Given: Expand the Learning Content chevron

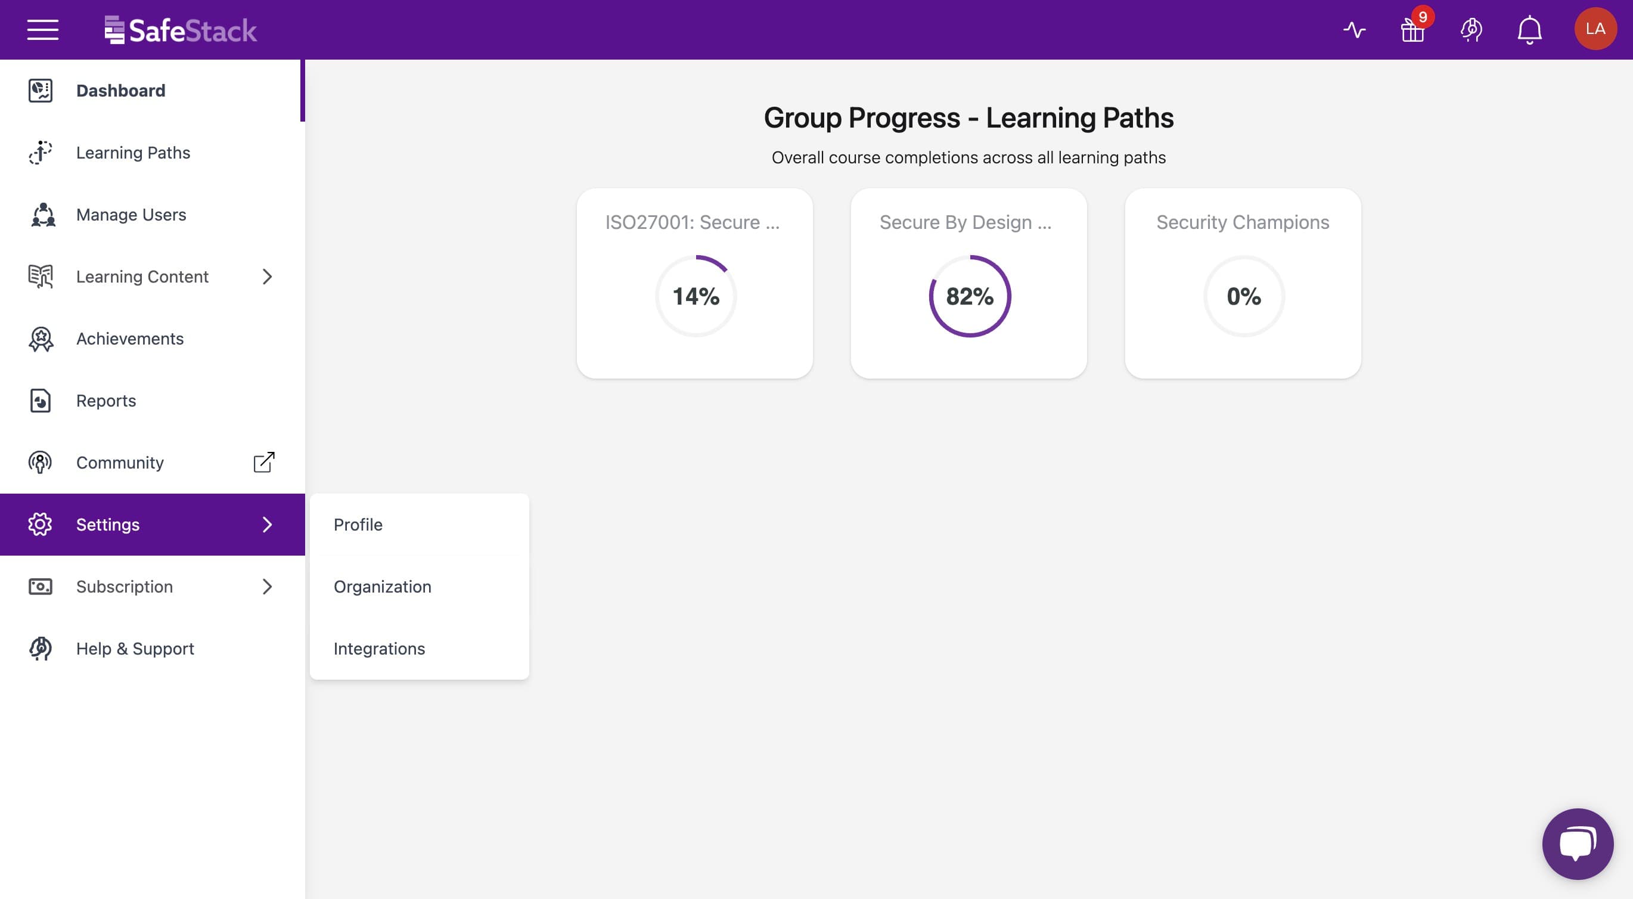Looking at the screenshot, I should coord(267,277).
